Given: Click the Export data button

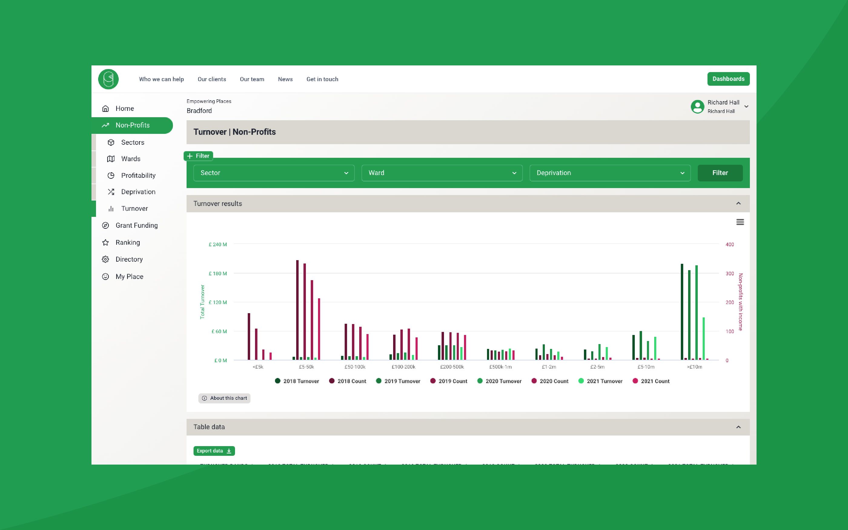Looking at the screenshot, I should pos(214,451).
